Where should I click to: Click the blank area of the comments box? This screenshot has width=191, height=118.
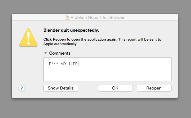[107, 74]
